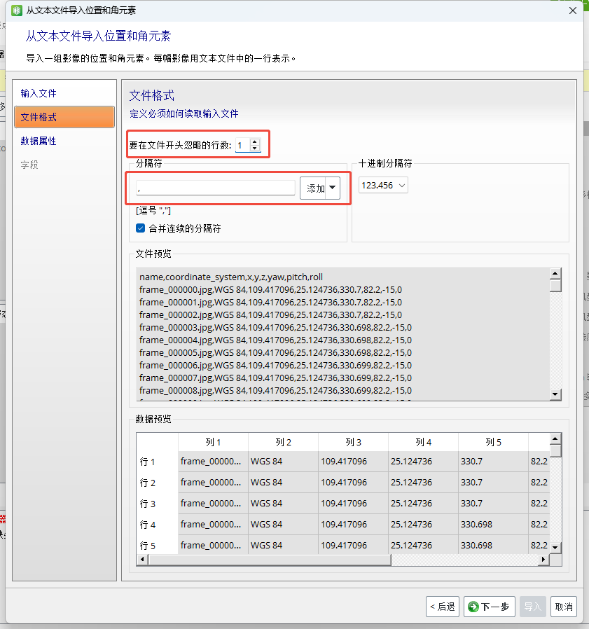
Task: Click the 取消 button to cancel import
Action: pos(564,607)
